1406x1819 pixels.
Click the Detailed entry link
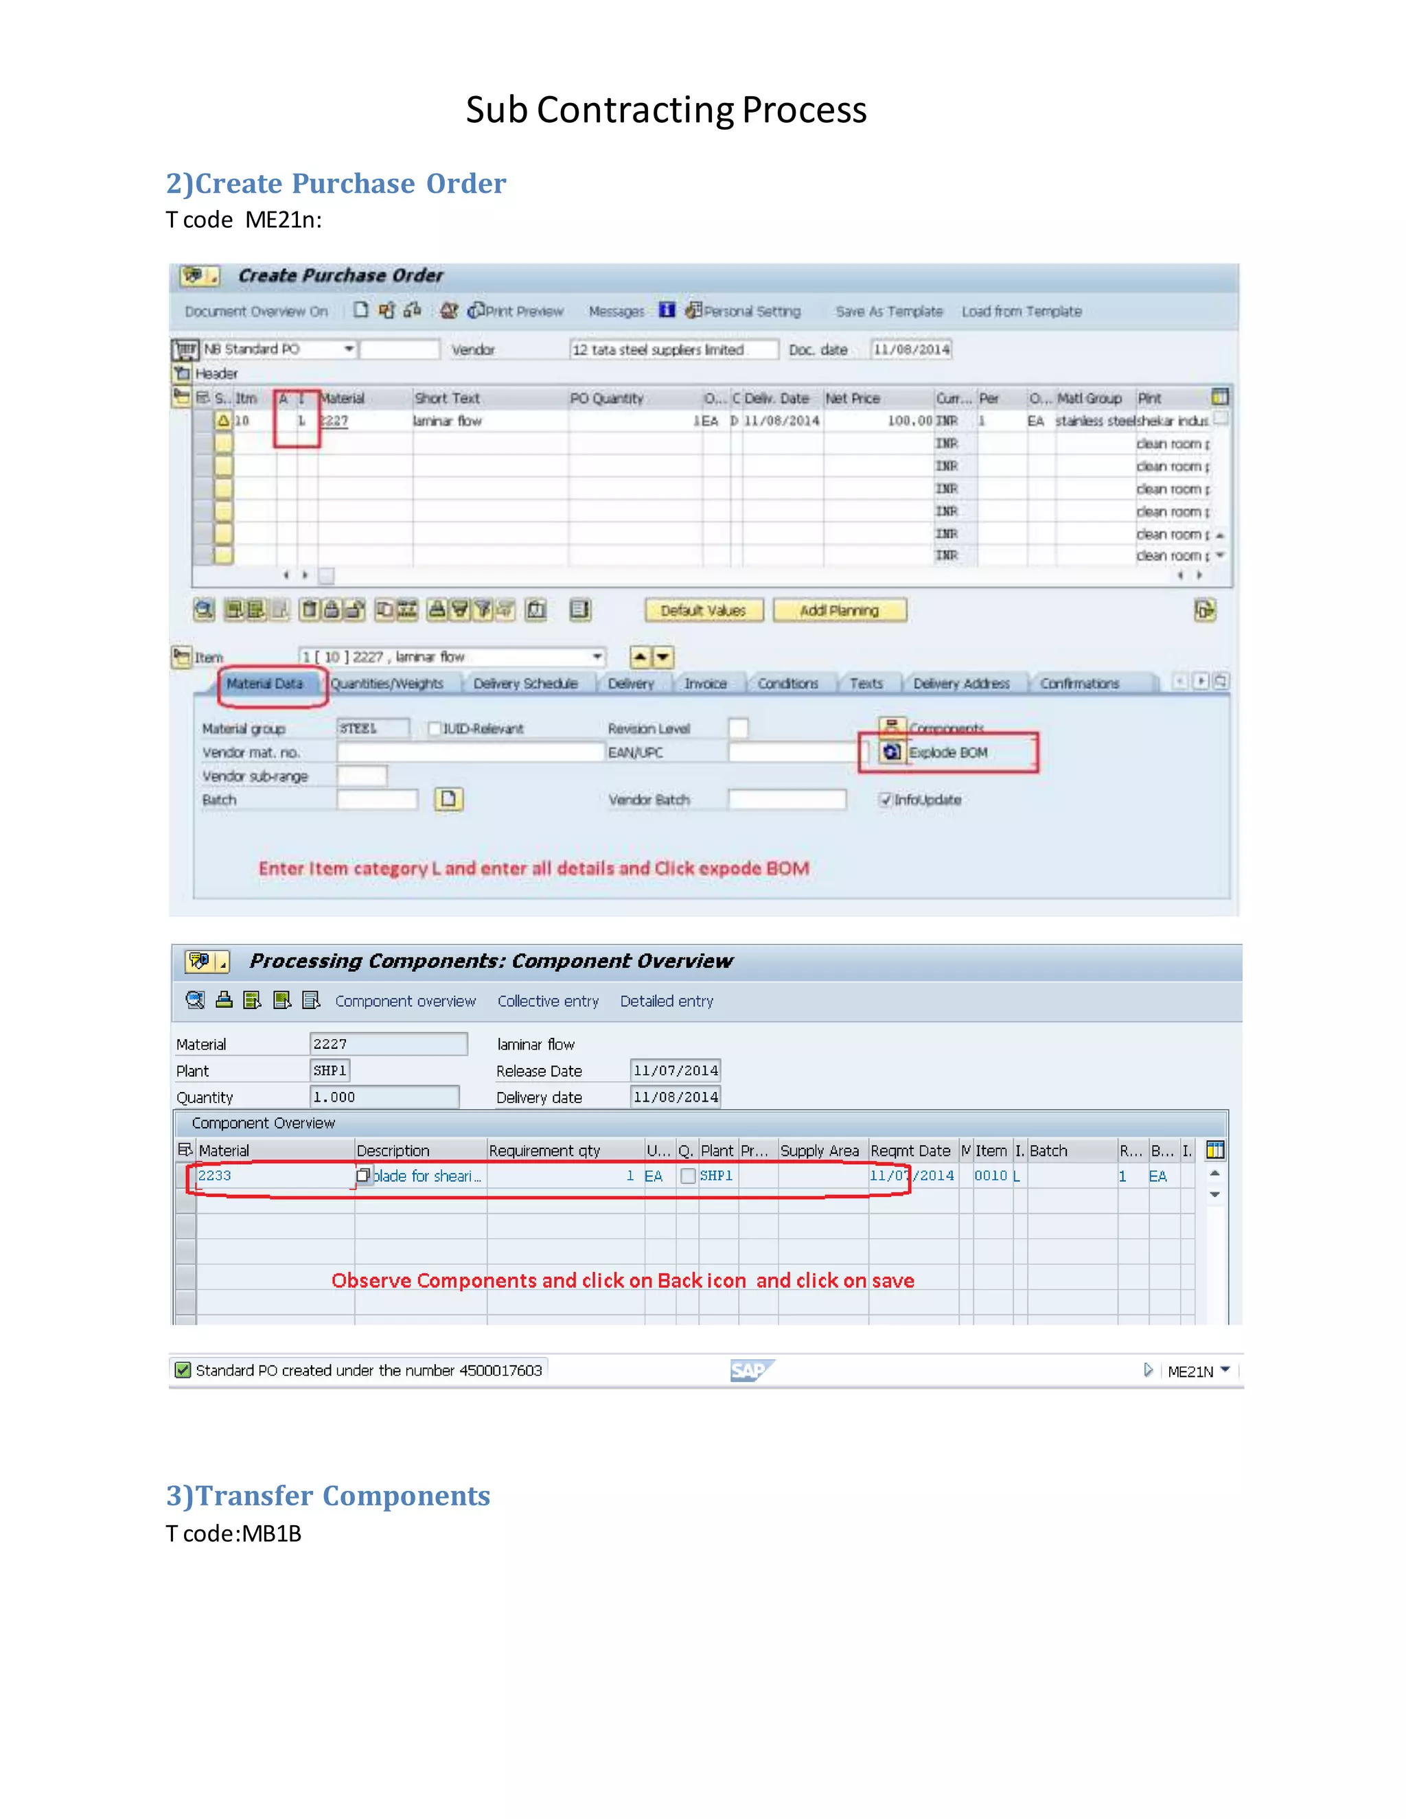667,1001
